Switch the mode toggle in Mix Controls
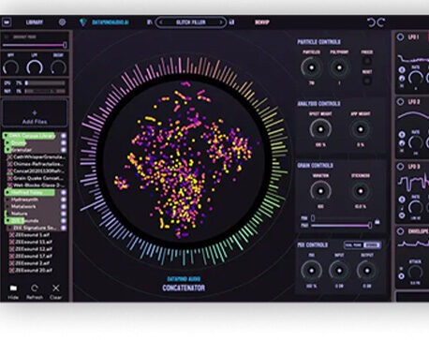 point(362,245)
